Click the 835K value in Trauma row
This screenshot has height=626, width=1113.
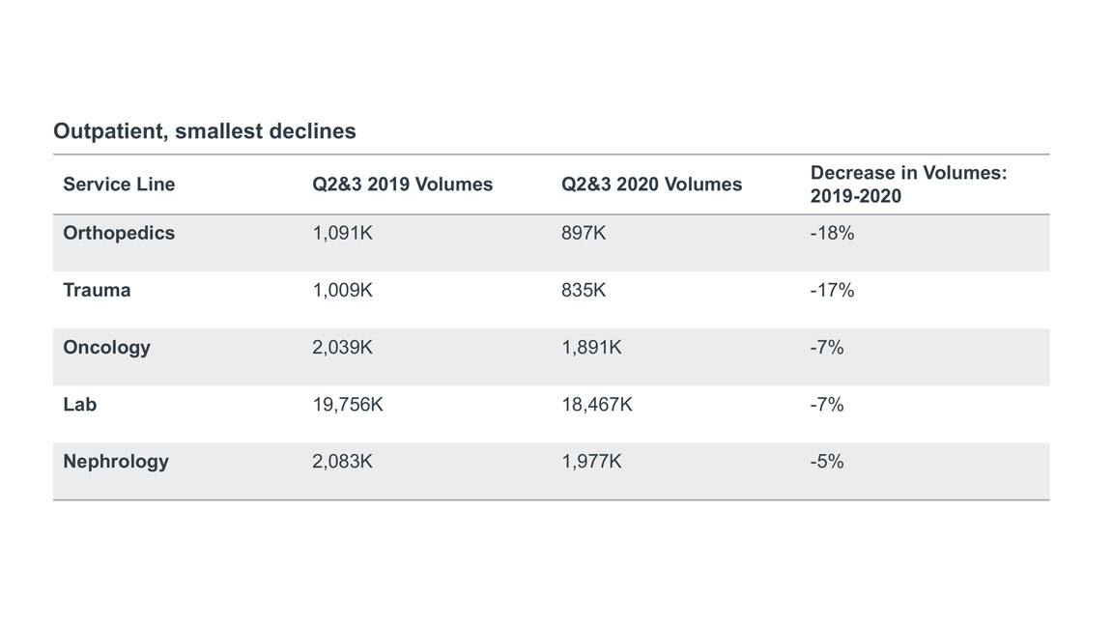click(584, 290)
